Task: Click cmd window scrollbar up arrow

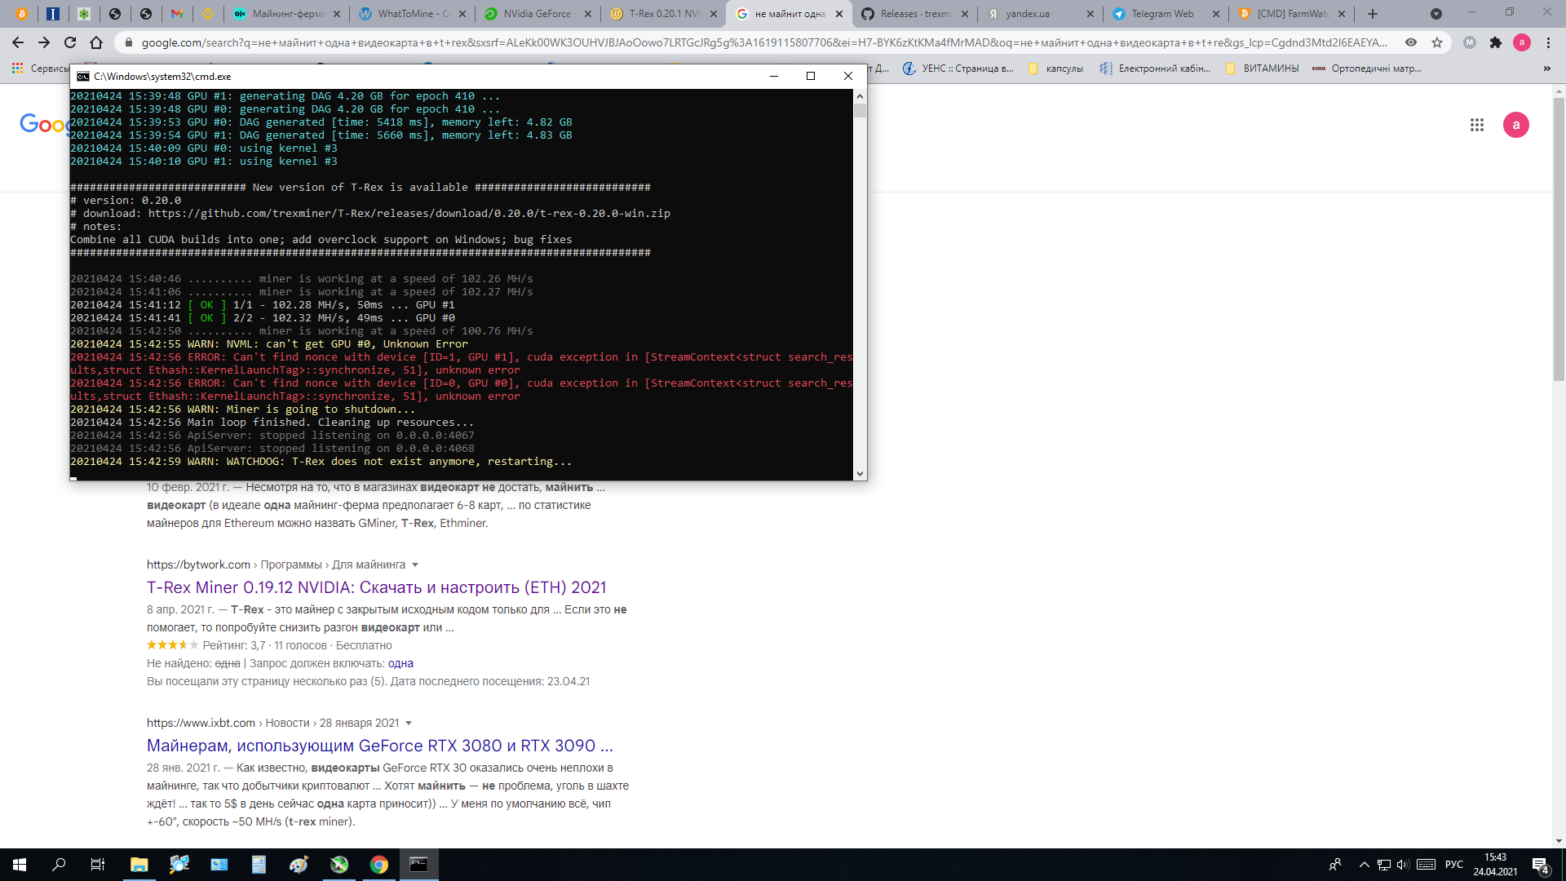Action: pos(860,96)
